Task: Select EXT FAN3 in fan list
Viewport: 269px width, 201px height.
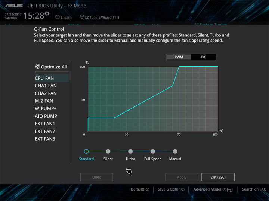Action: [x=45, y=139]
